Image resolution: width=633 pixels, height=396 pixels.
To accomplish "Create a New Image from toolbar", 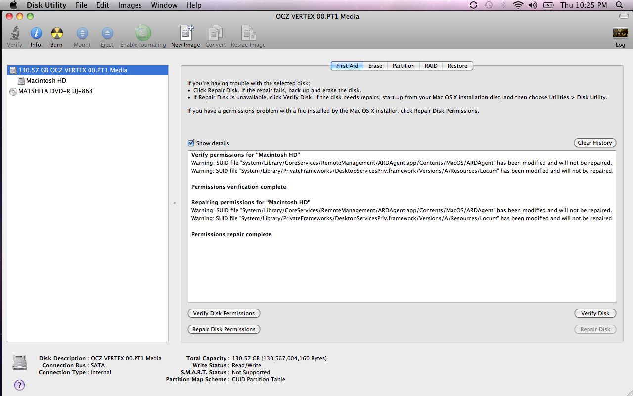I will tap(186, 33).
